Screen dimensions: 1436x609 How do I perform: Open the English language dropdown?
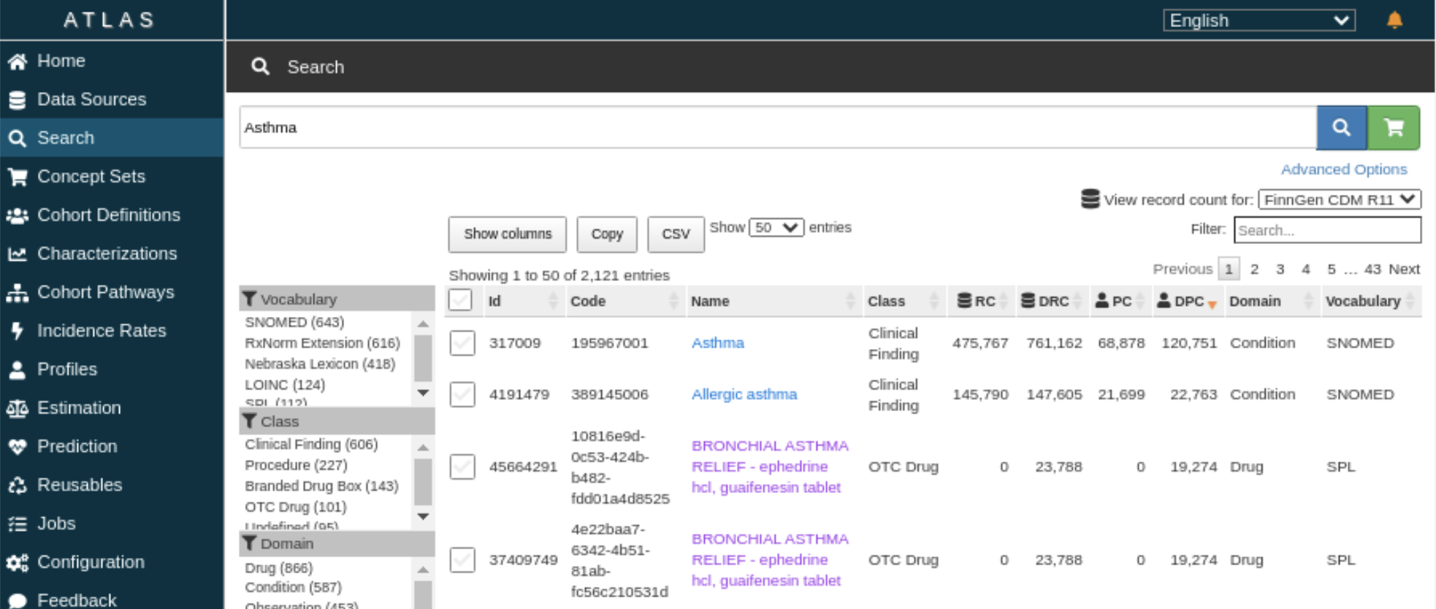(1259, 20)
